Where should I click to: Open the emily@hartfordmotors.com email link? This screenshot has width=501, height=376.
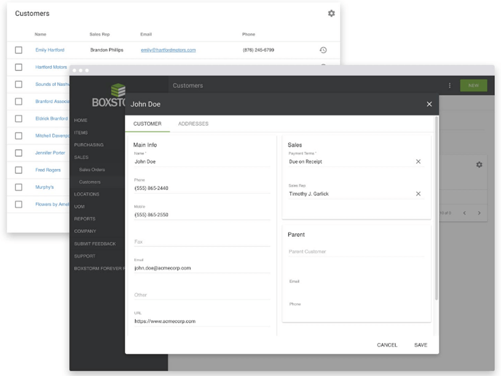[x=168, y=50]
